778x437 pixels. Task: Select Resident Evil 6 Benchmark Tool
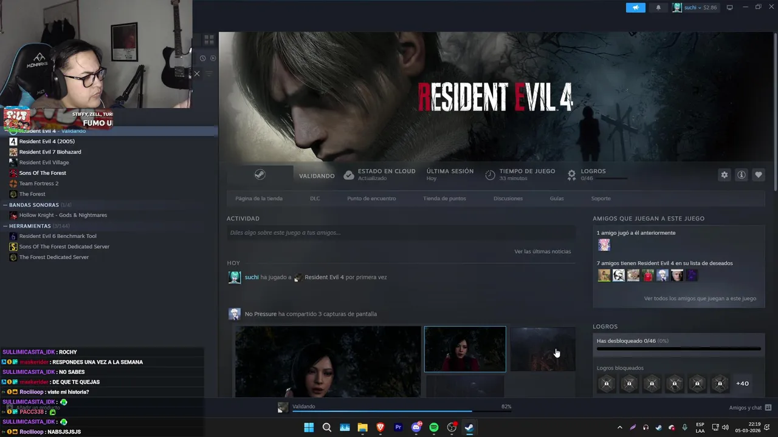(x=58, y=236)
